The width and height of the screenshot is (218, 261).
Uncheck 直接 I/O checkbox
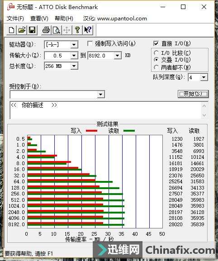click(156, 43)
